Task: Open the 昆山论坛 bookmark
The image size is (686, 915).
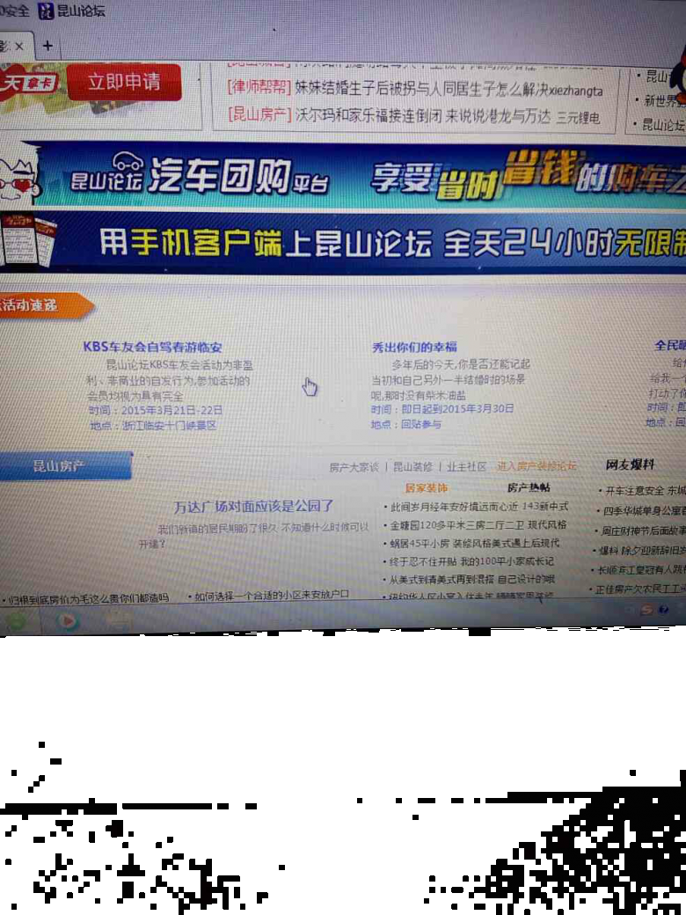Action: pyautogui.click(x=72, y=11)
